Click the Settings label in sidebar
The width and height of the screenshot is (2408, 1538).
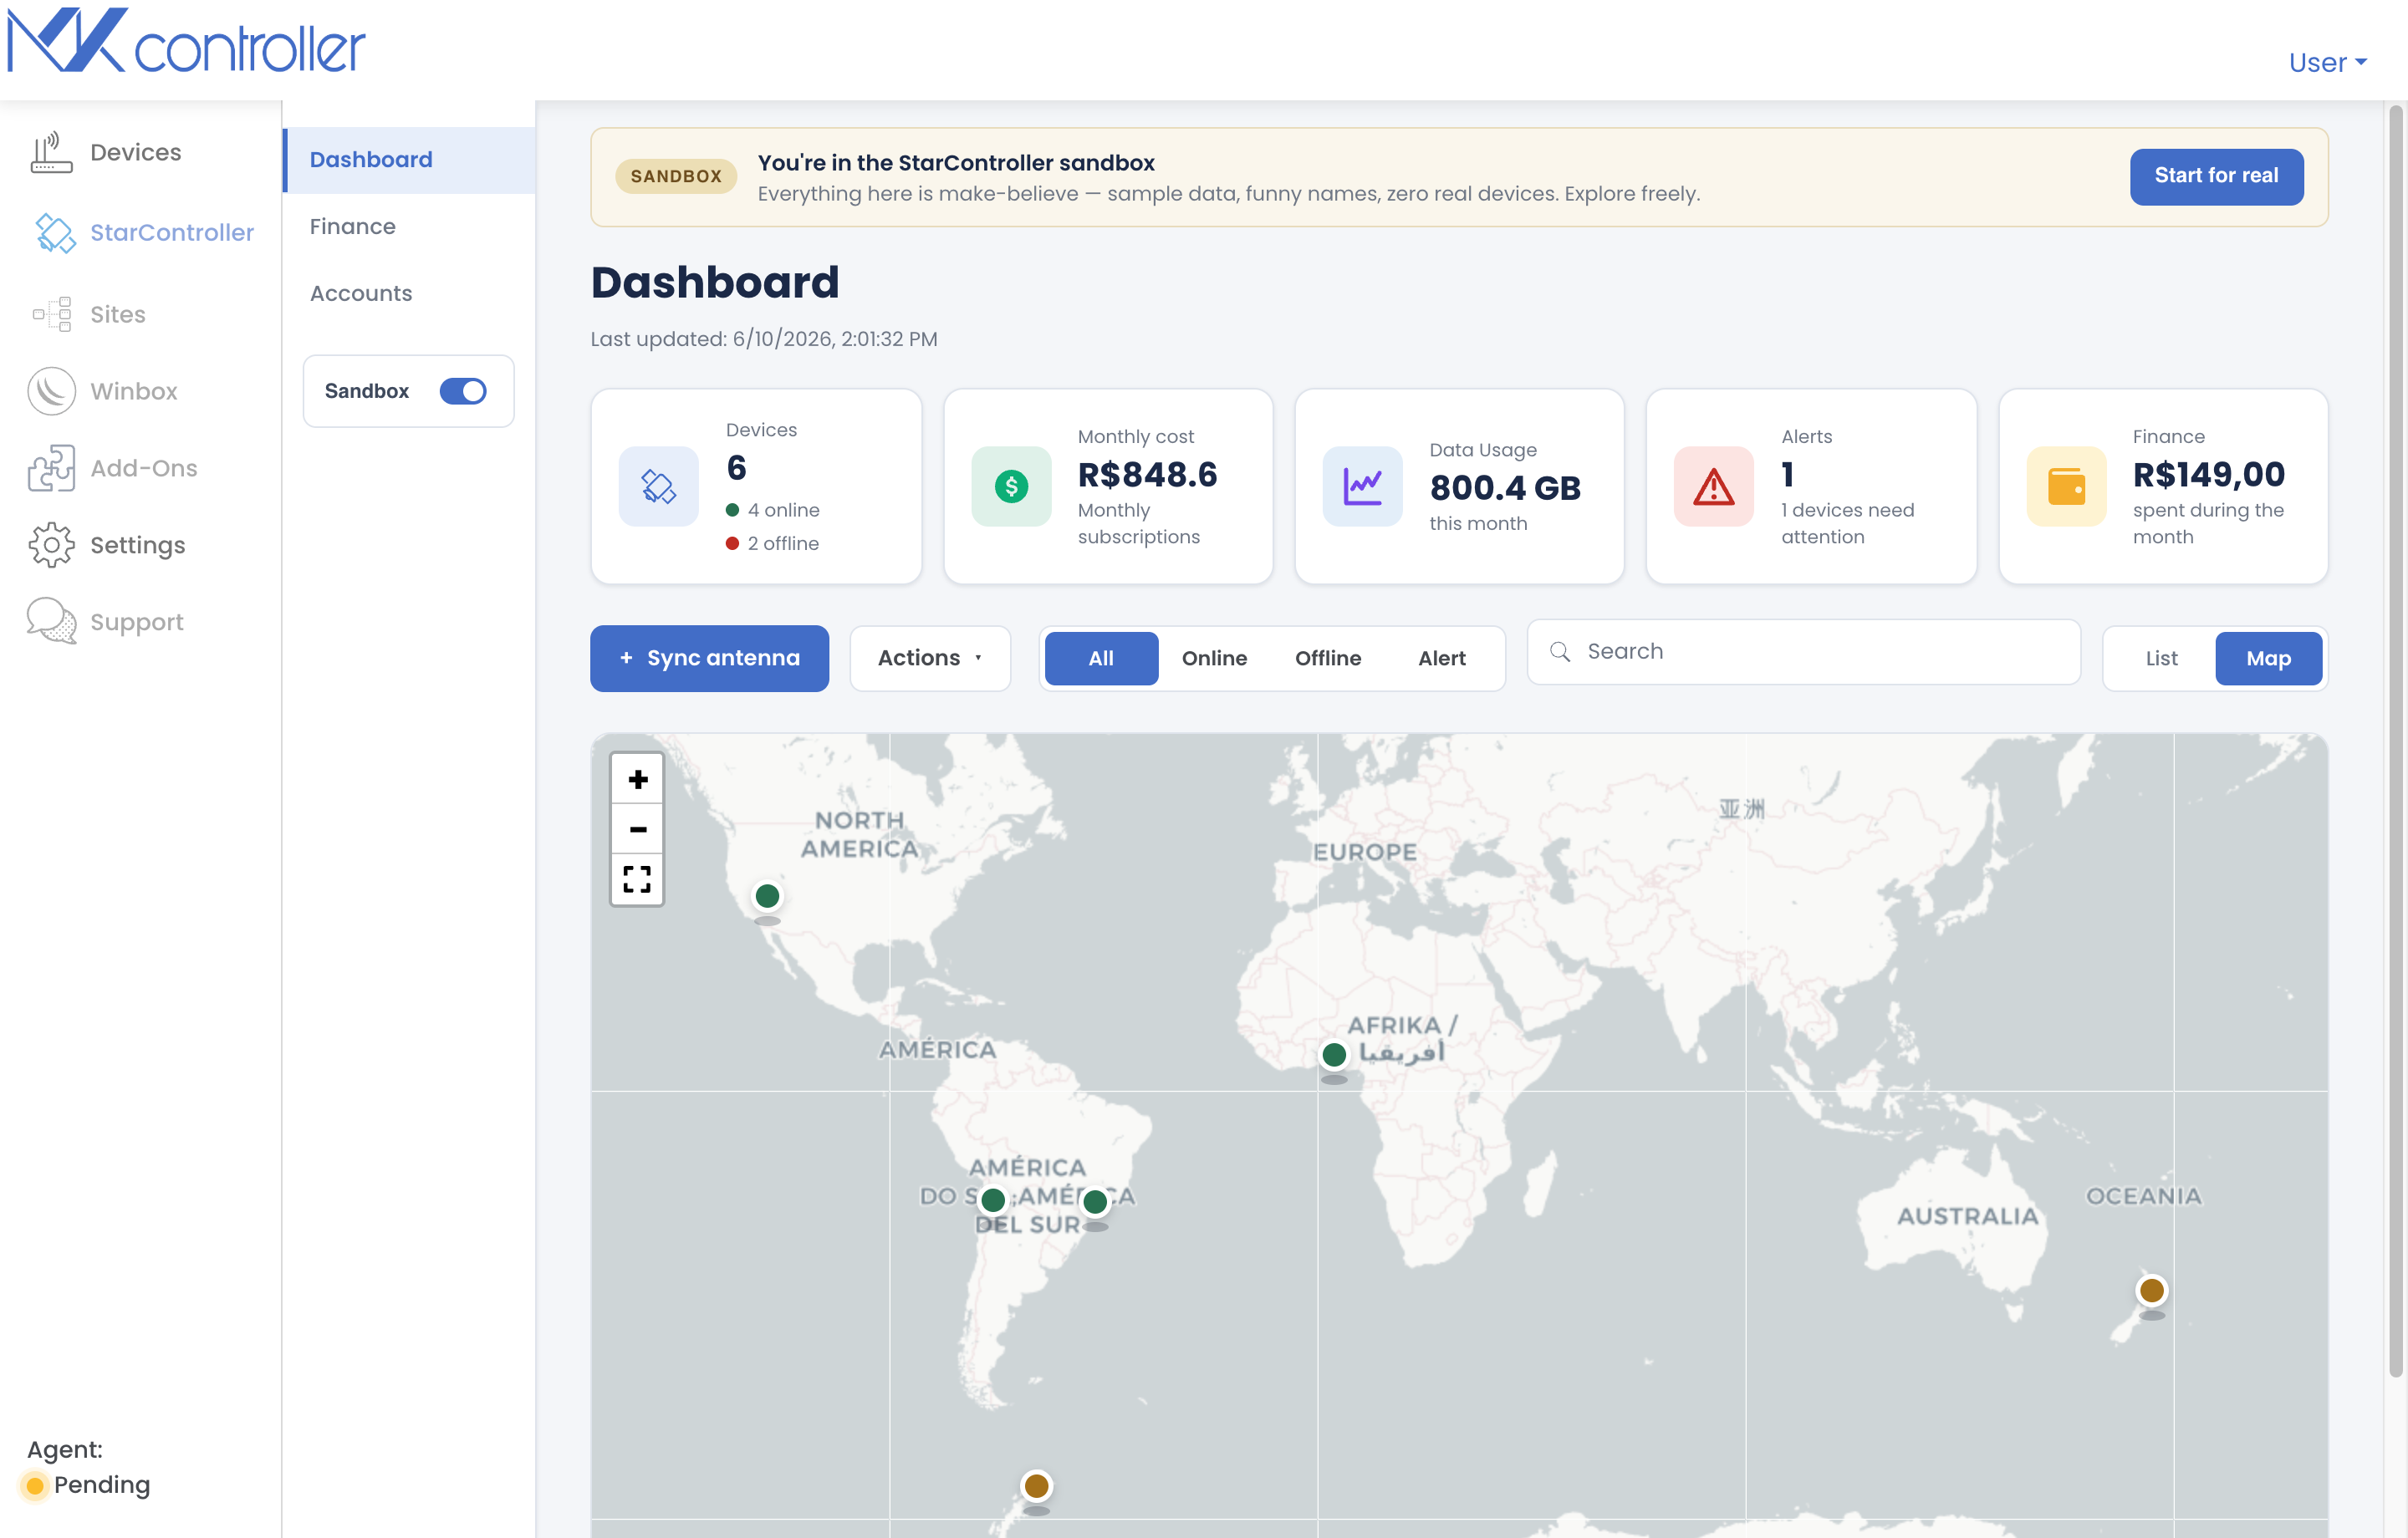(138, 545)
